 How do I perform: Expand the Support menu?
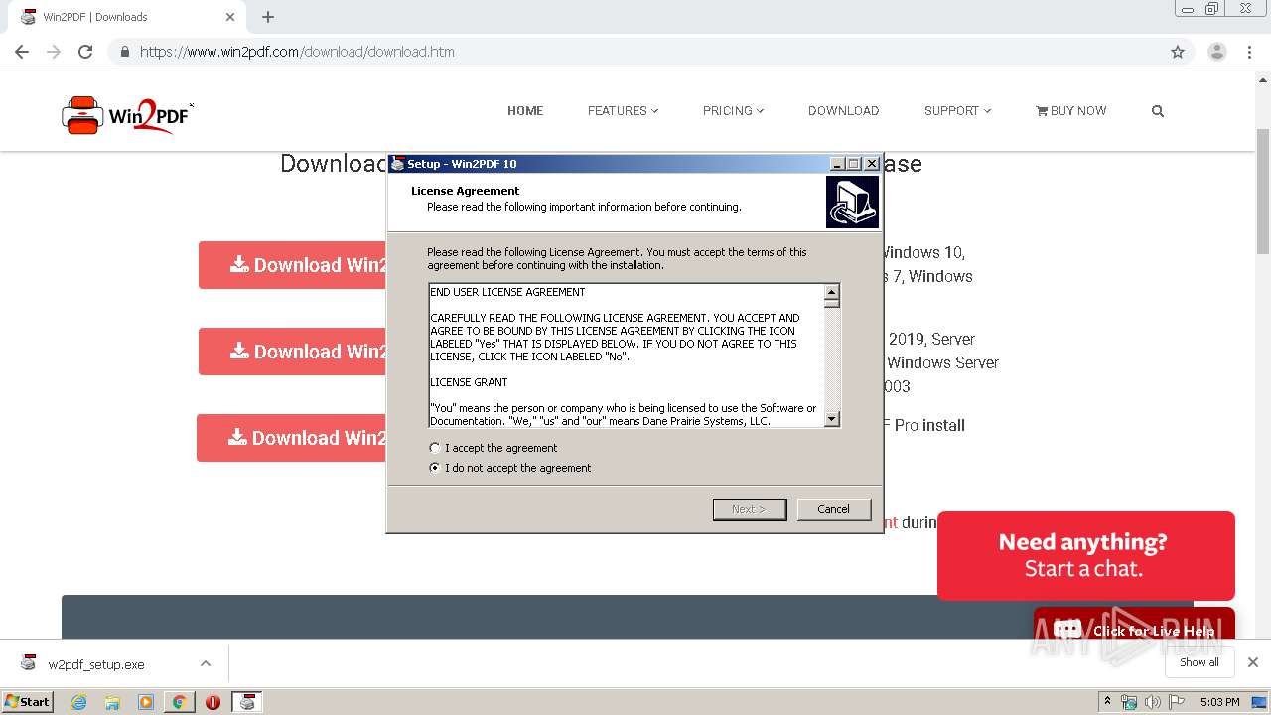point(957,111)
